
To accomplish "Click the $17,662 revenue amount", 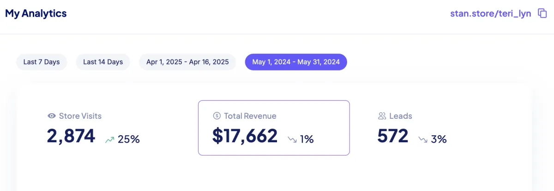I will (x=245, y=136).
